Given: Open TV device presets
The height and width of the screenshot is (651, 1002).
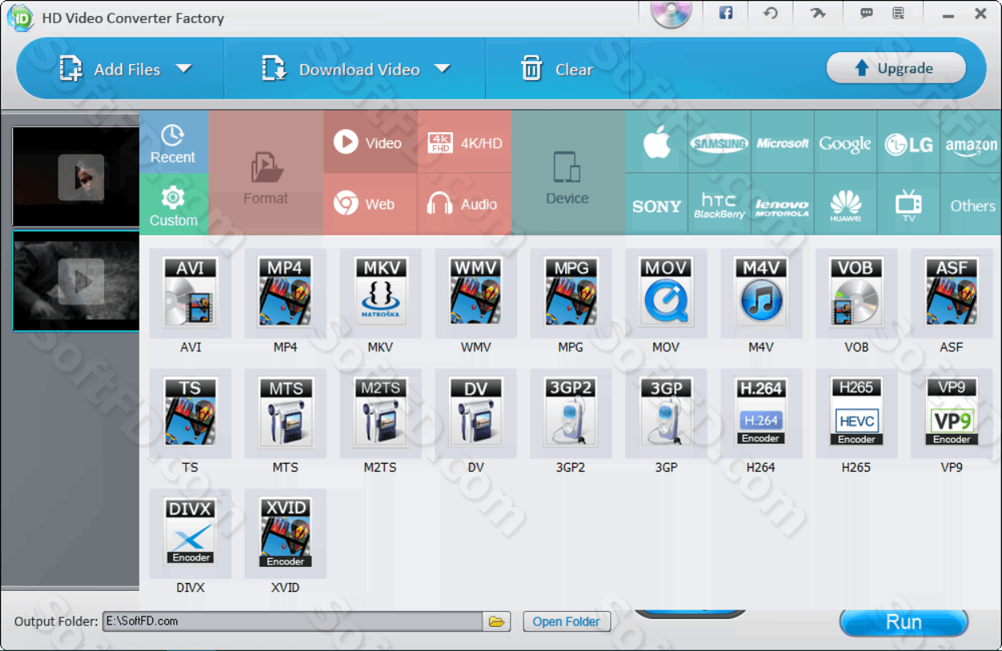Looking at the screenshot, I should click(x=908, y=205).
